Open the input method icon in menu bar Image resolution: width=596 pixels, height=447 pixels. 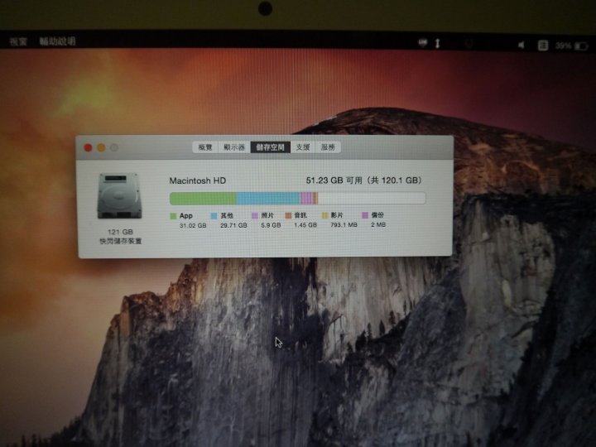(x=543, y=46)
